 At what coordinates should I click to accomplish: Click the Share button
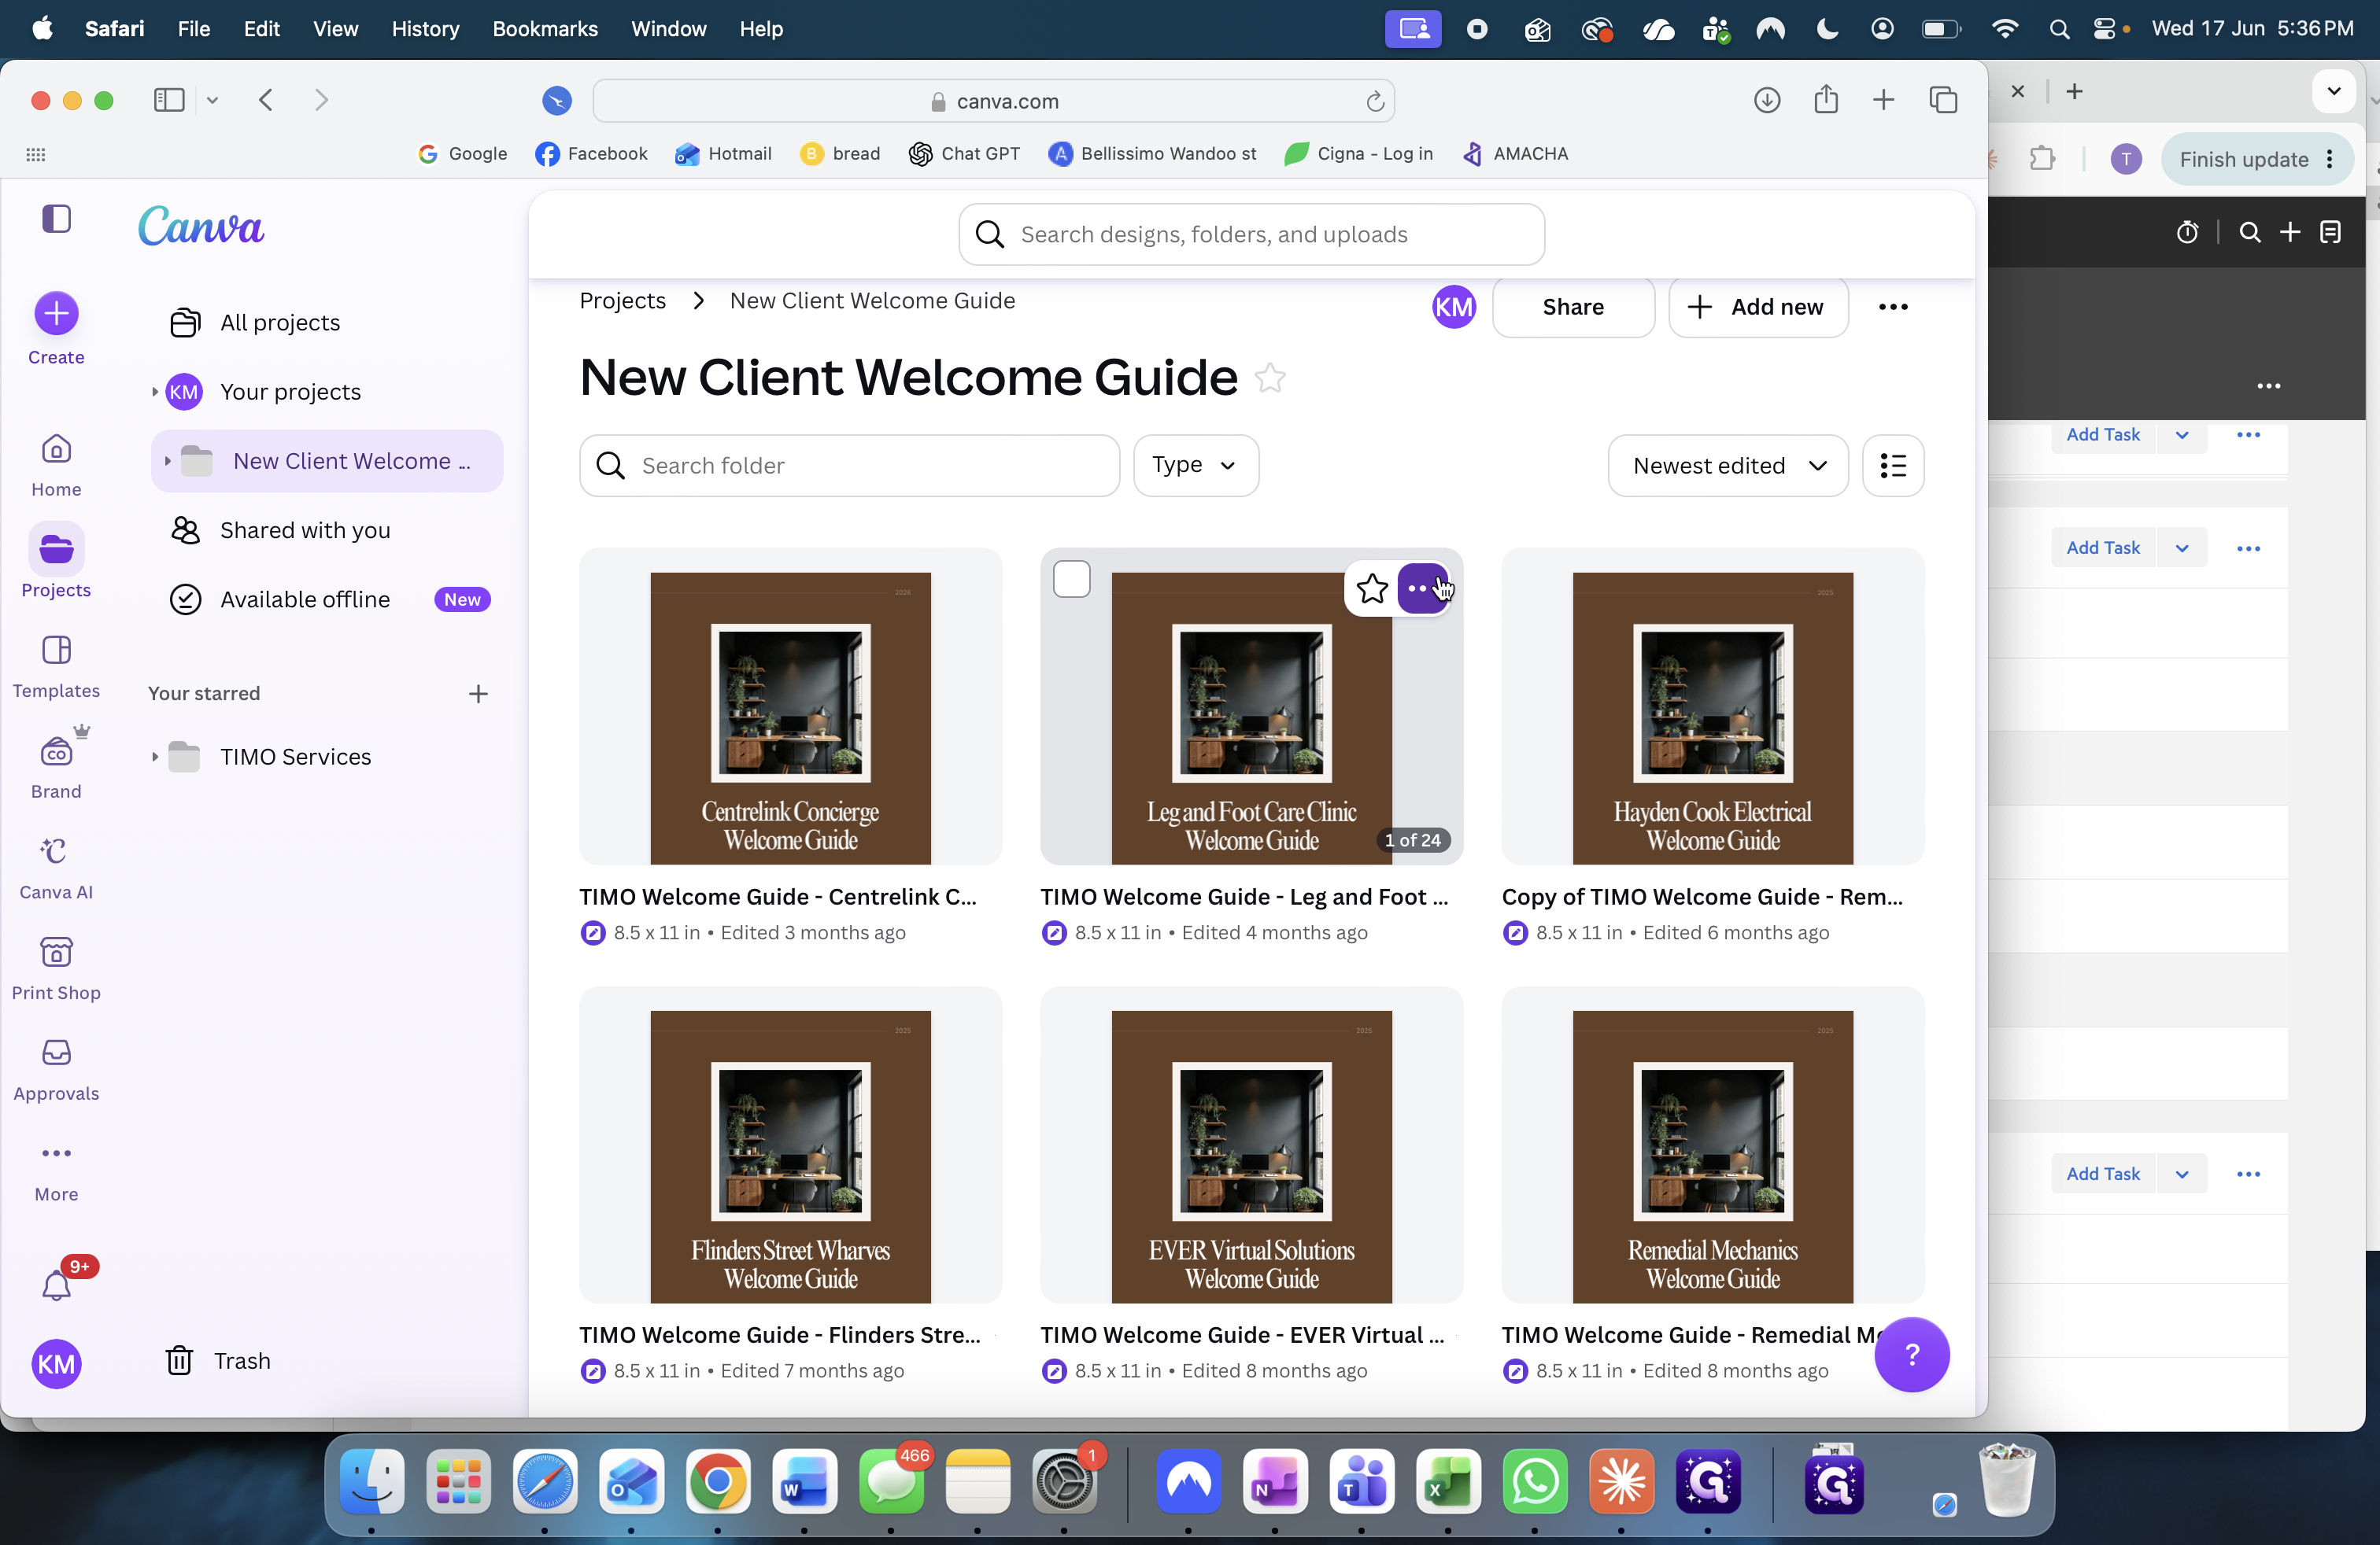(x=1572, y=307)
